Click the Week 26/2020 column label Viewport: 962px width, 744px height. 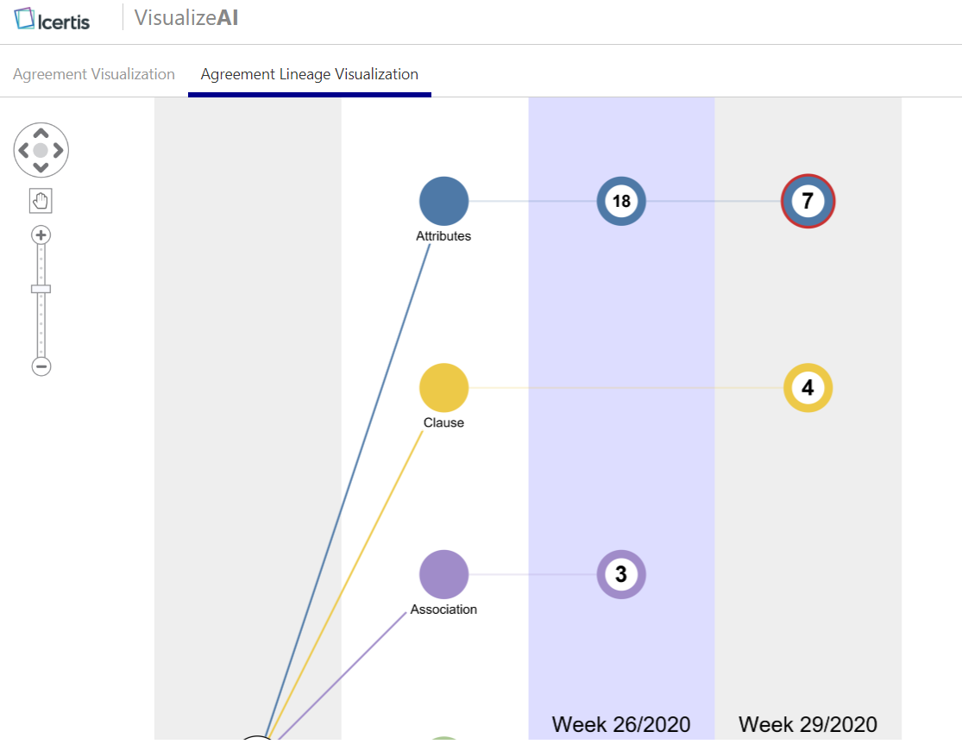621,724
